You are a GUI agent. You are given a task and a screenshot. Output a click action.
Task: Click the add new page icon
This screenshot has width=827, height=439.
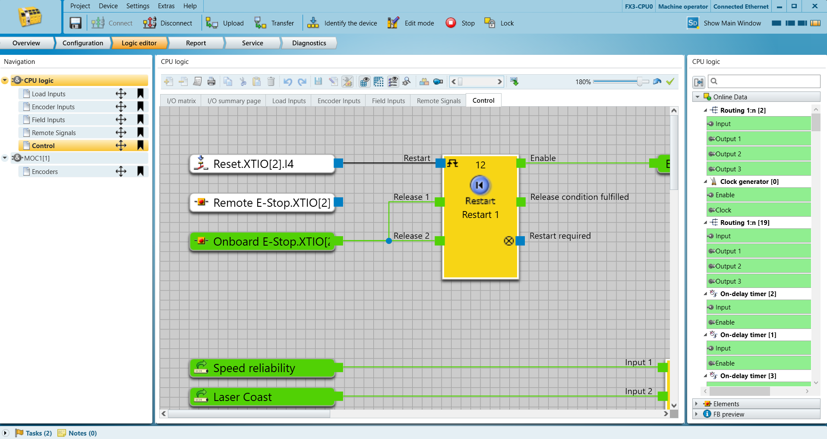point(169,81)
